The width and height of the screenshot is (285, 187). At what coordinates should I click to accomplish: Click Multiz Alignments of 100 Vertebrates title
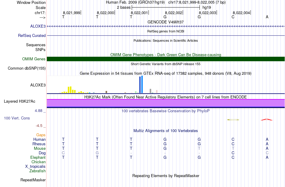166,131
